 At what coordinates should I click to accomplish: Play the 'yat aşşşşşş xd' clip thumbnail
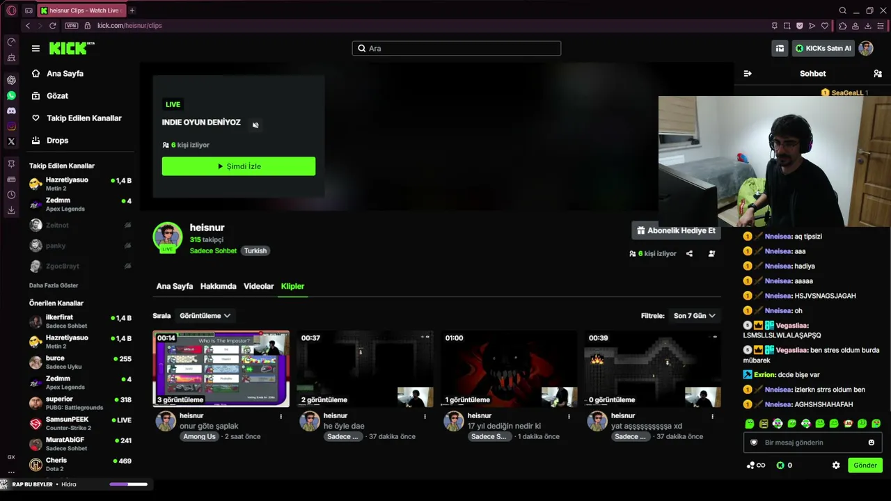652,369
